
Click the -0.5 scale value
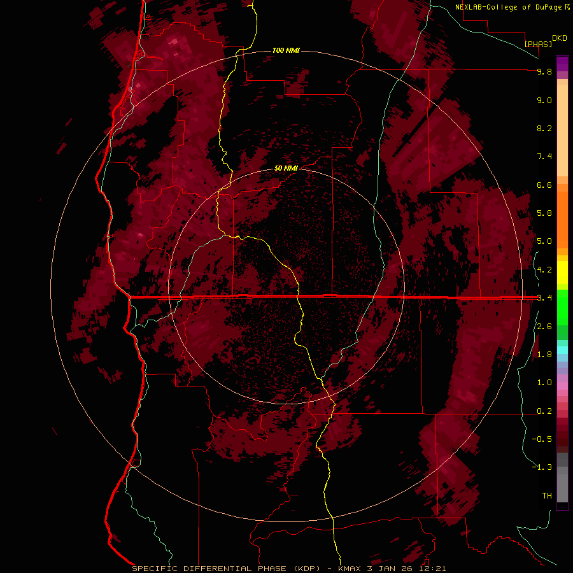[x=542, y=439]
